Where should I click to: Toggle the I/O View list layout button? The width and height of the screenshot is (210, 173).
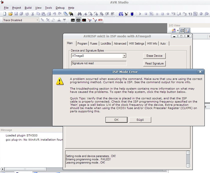(187, 31)
